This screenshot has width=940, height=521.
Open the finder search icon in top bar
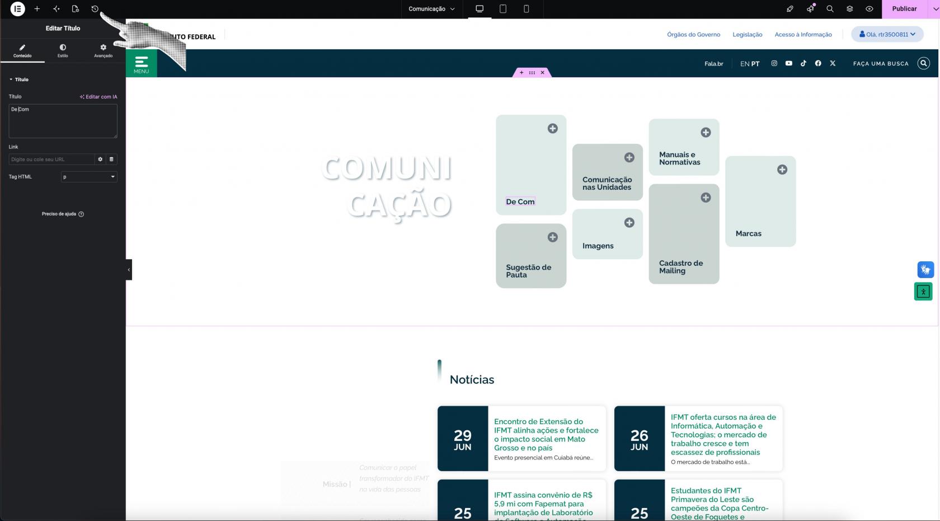[830, 9]
